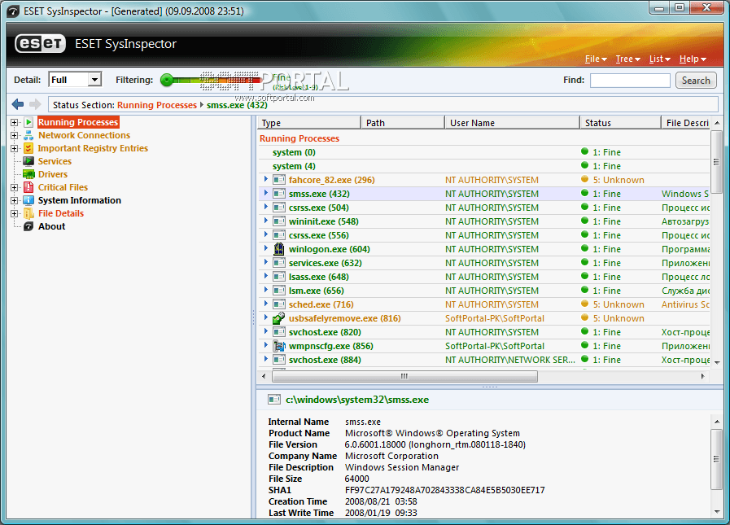730x525 pixels.
Task: Open the List menu
Action: [660, 59]
